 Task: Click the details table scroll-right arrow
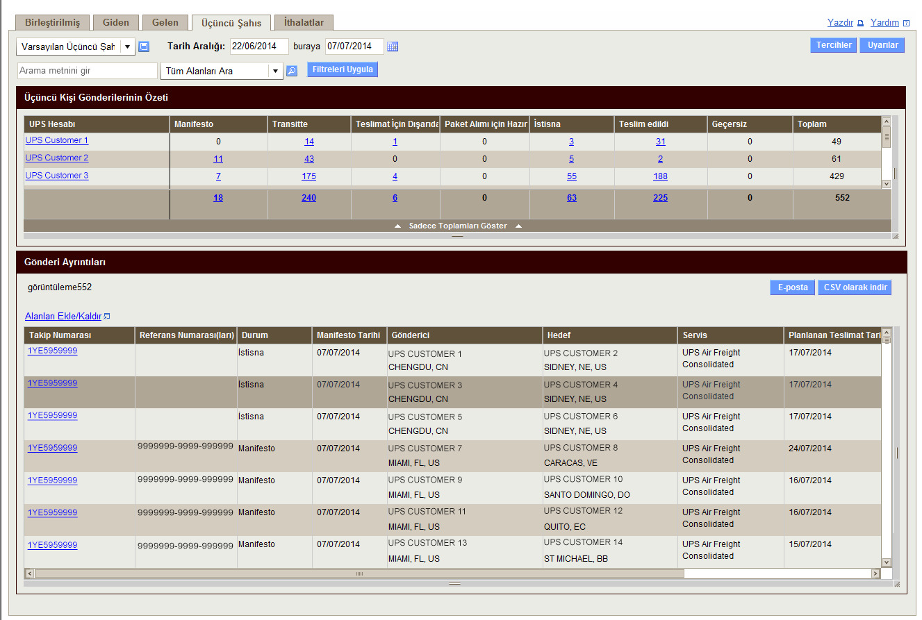pos(875,574)
